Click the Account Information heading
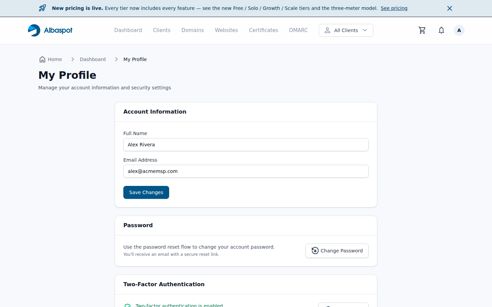This screenshot has width=492, height=307. tap(155, 112)
